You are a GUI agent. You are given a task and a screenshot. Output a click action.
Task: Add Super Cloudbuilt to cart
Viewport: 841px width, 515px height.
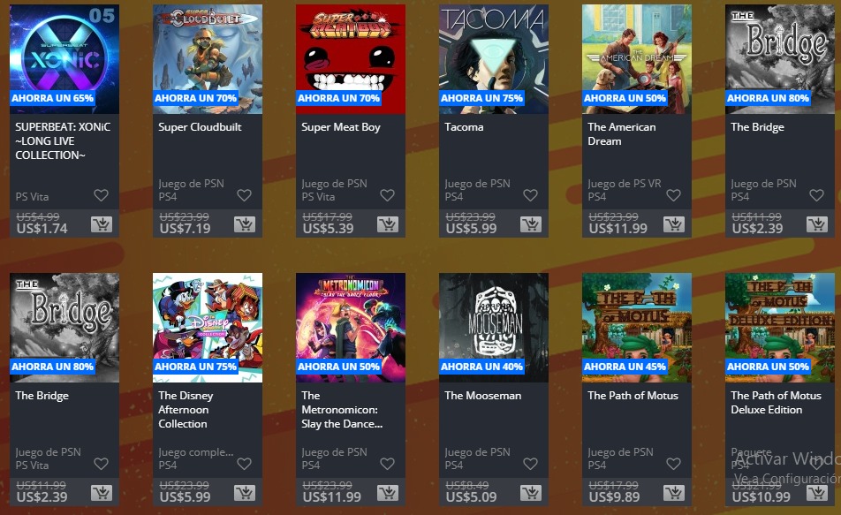pos(245,224)
